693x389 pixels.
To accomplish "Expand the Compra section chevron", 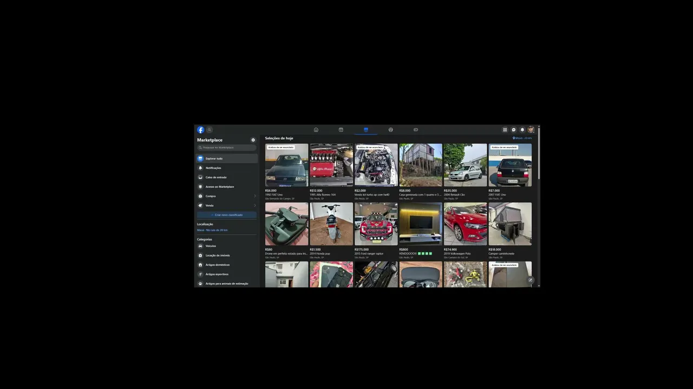I will [255, 196].
